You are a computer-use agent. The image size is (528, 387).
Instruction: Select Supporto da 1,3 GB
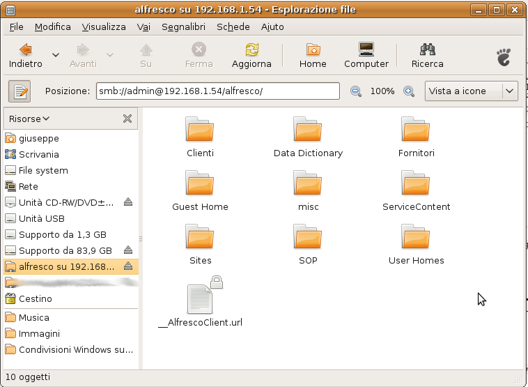click(71, 234)
